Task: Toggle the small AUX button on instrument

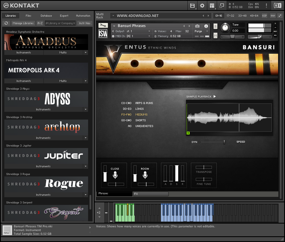Action: [275, 31]
